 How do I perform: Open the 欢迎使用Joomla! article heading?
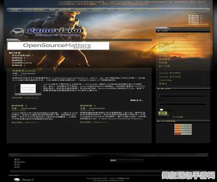(x=24, y=71)
